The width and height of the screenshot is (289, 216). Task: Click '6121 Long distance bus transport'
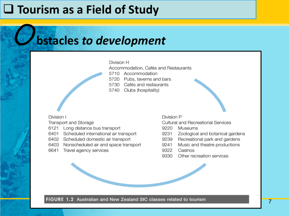[x=84, y=128]
